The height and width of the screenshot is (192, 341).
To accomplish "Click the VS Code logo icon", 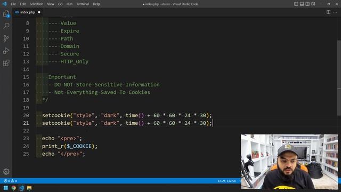I will 4,4.
